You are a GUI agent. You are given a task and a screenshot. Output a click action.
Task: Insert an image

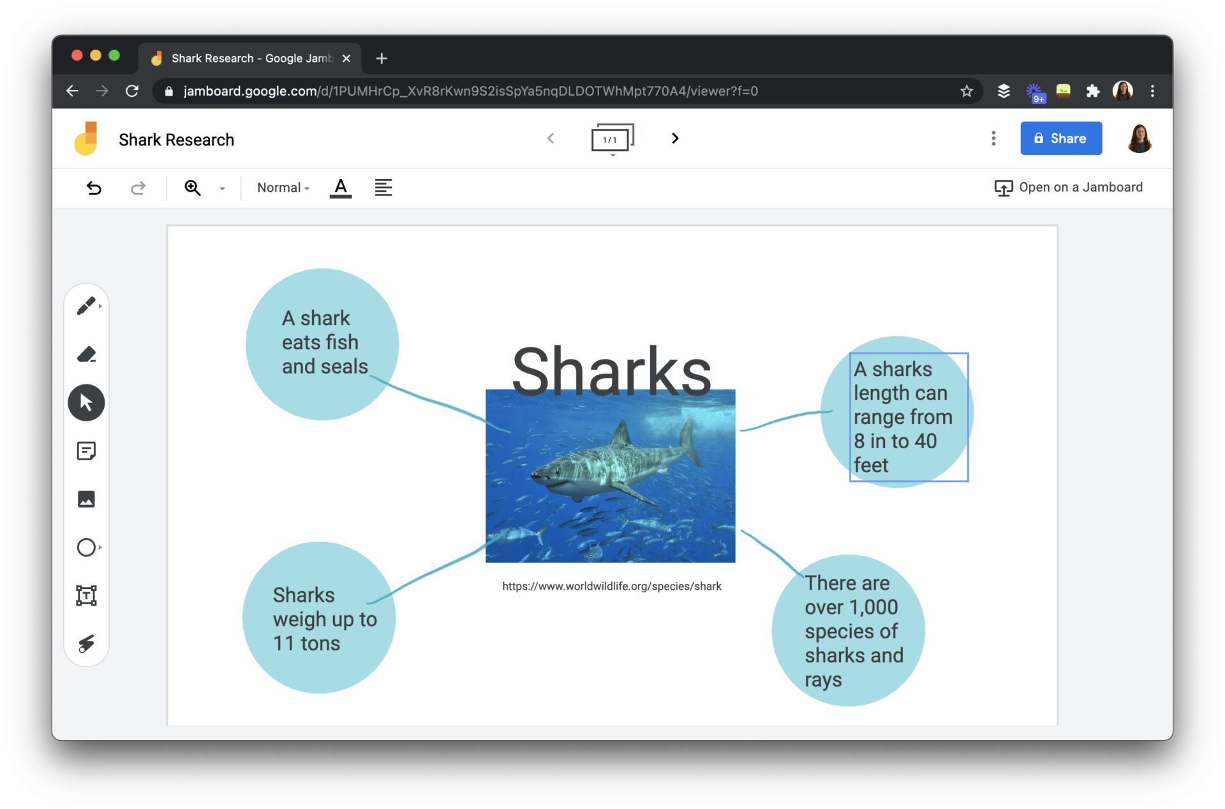coord(86,499)
